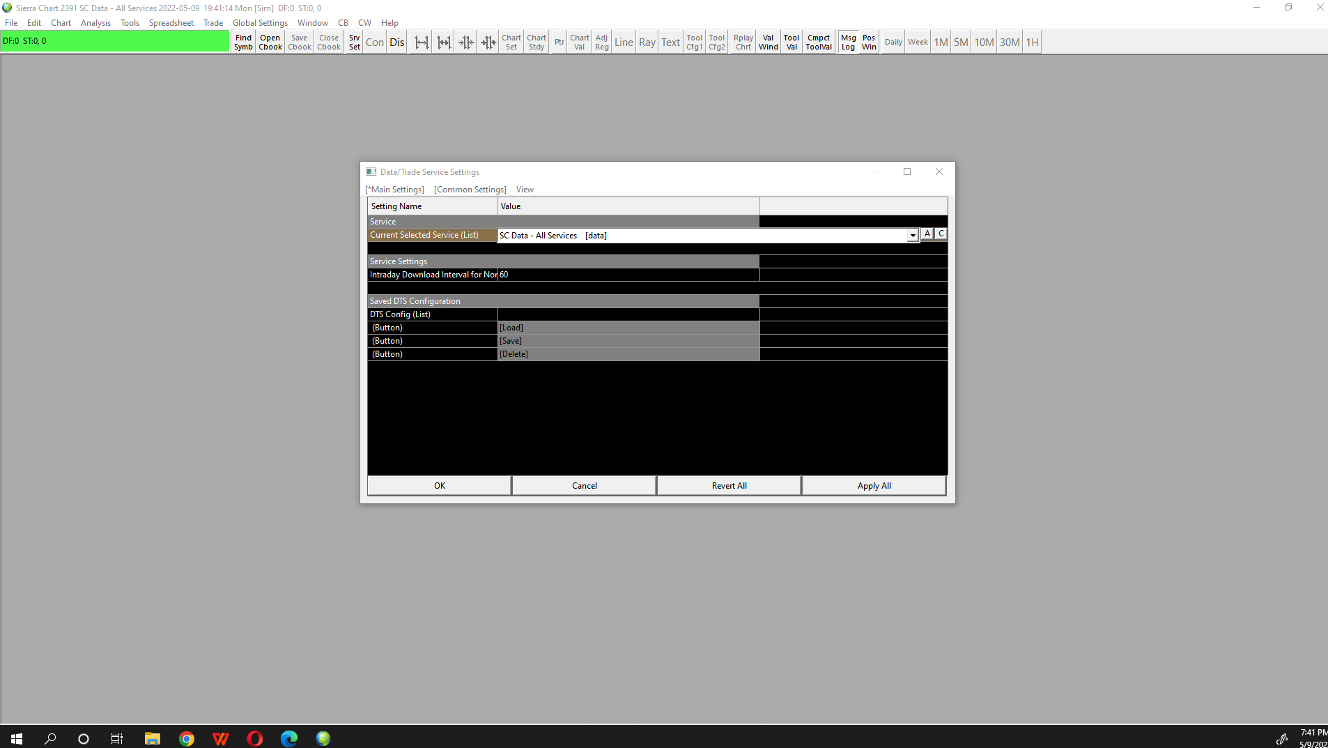Click the [Load] DTS config button
Image resolution: width=1328 pixels, height=748 pixels.
[628, 328]
